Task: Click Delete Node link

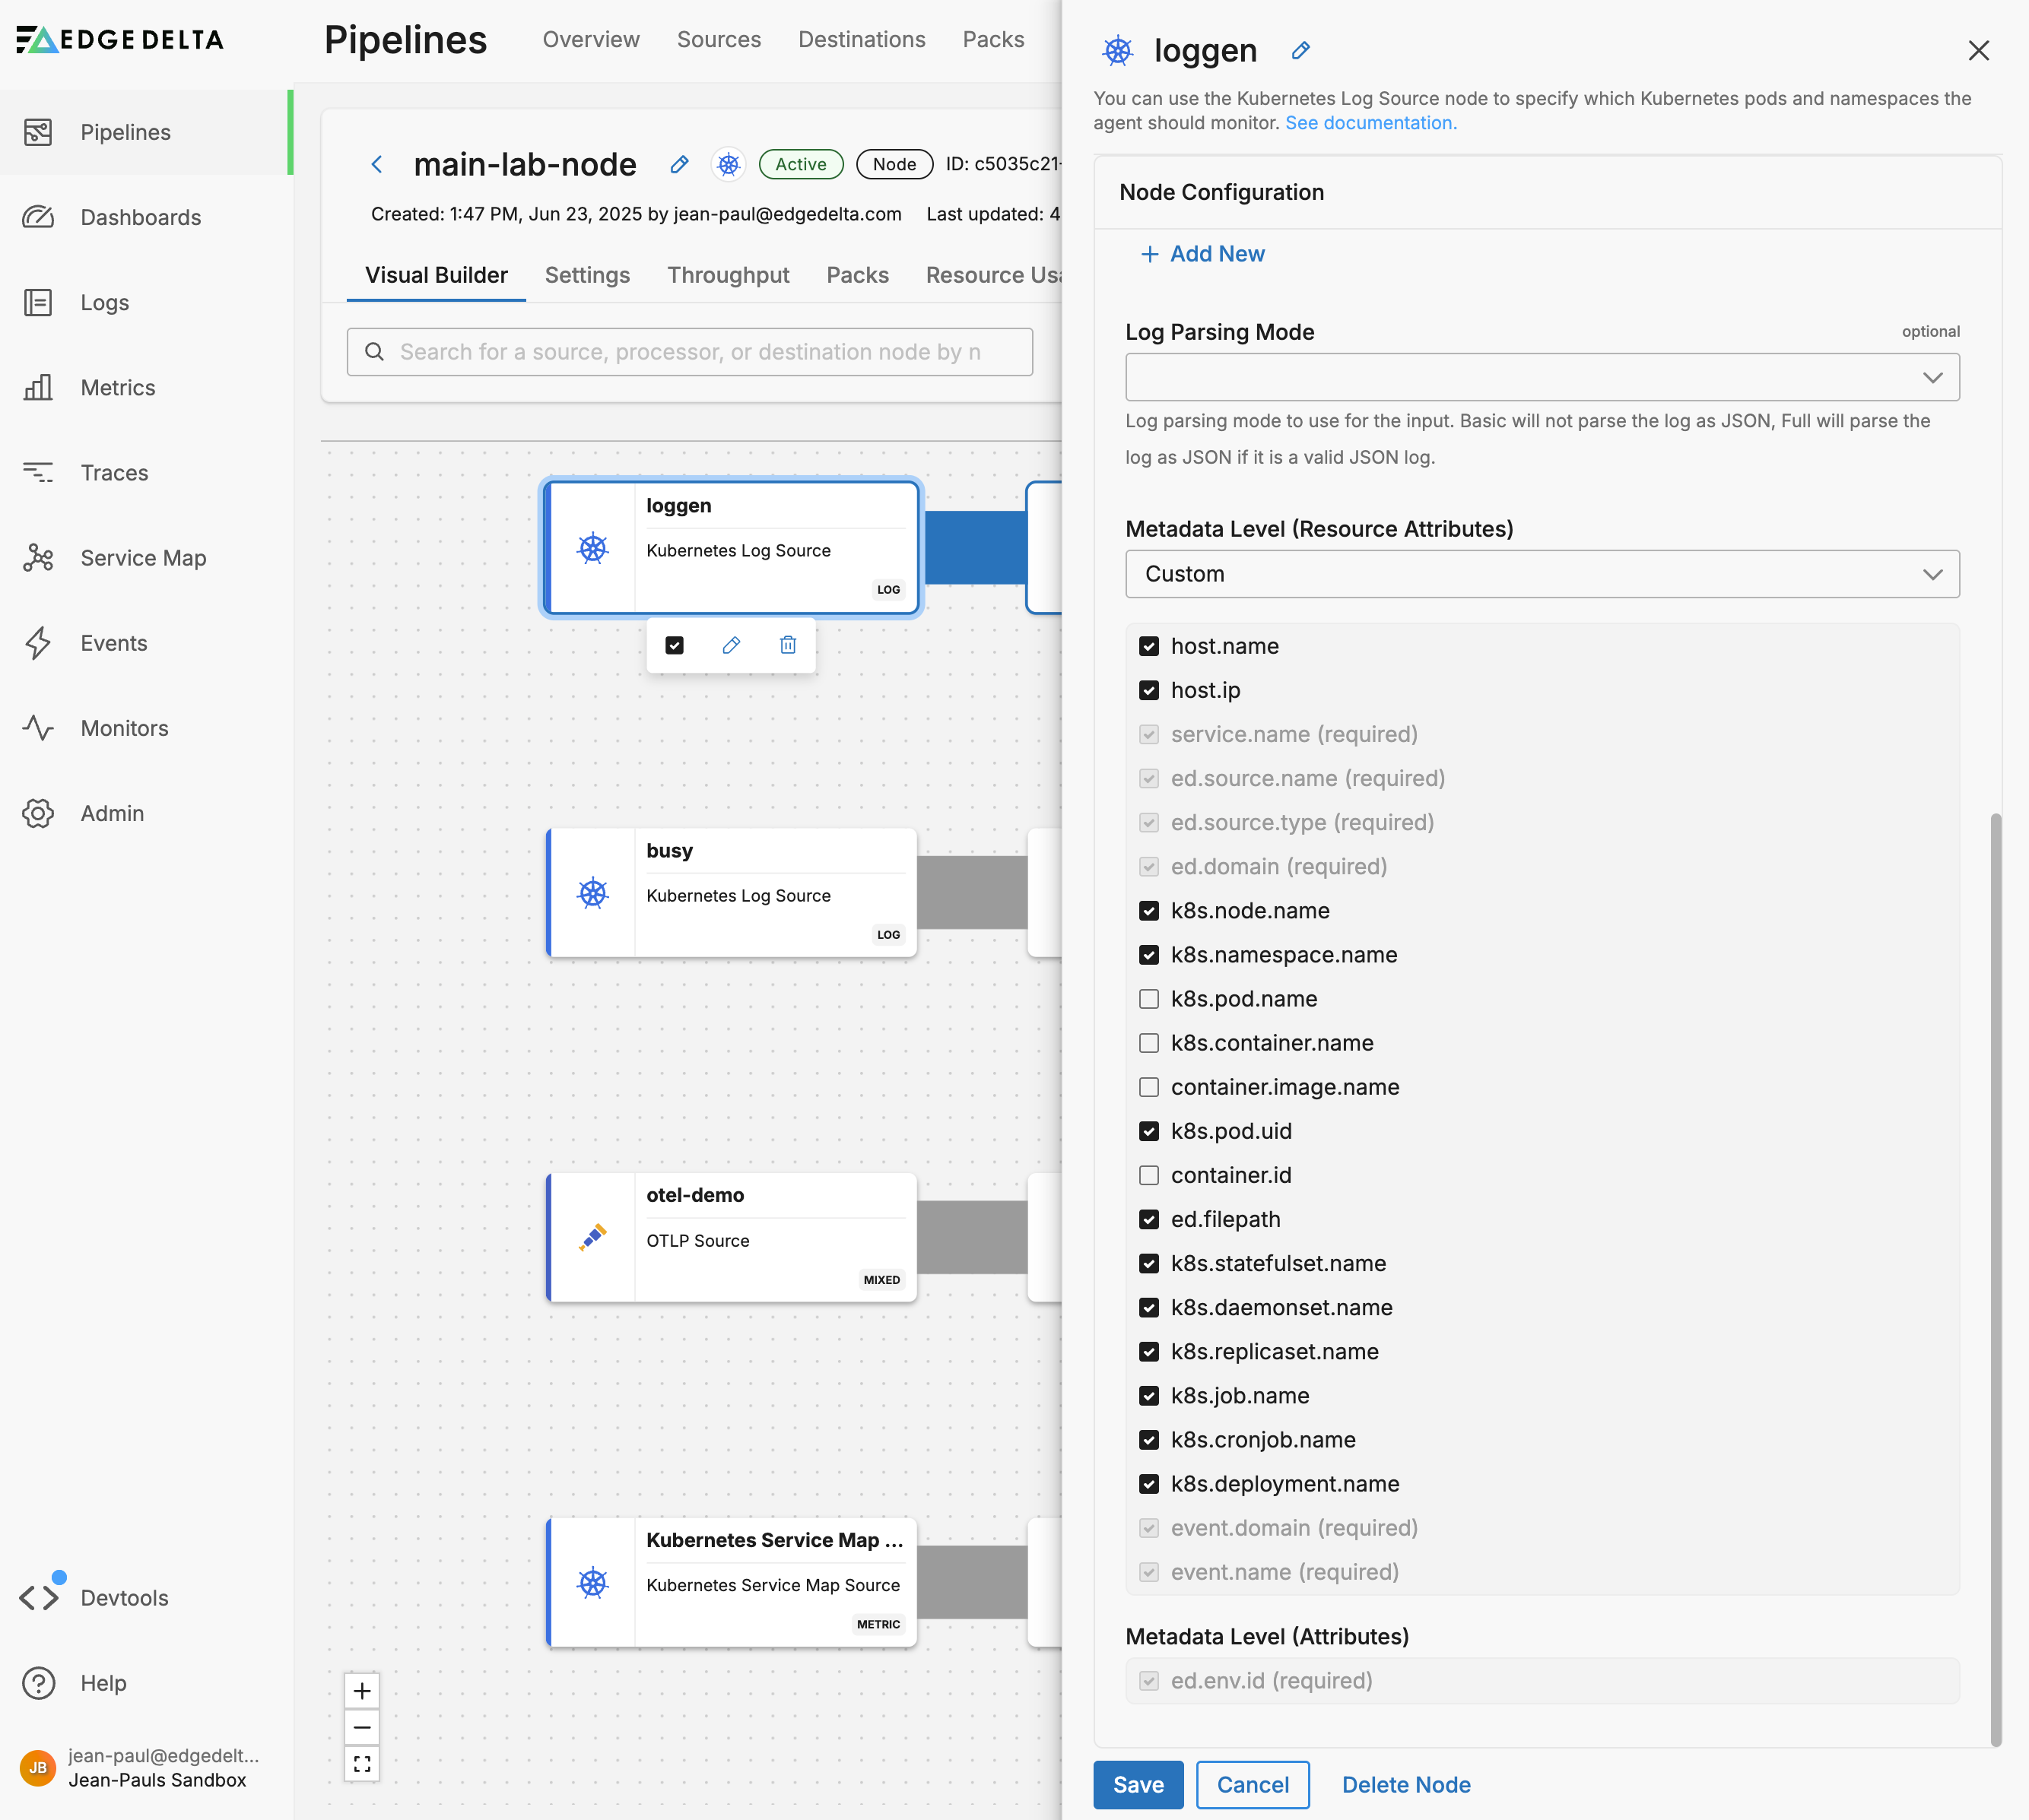Action: coord(1405,1784)
